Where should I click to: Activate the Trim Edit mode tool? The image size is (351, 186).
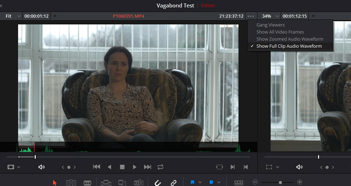pyautogui.click(x=71, y=183)
